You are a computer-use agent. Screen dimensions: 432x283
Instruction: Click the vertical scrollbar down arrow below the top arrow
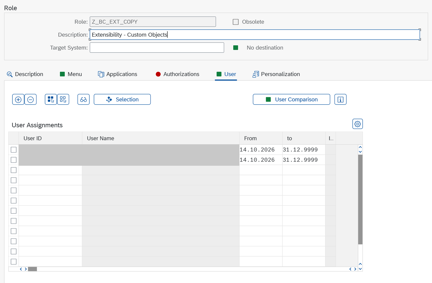click(x=360, y=152)
